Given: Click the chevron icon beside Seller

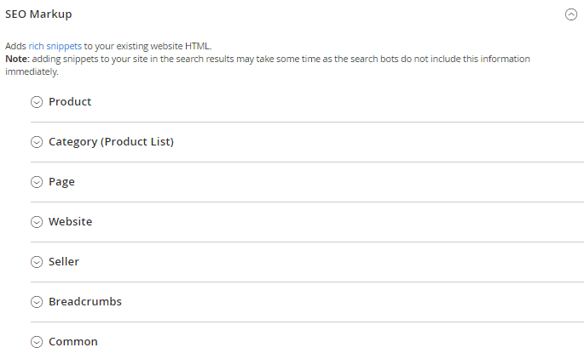Looking at the screenshot, I should (37, 262).
